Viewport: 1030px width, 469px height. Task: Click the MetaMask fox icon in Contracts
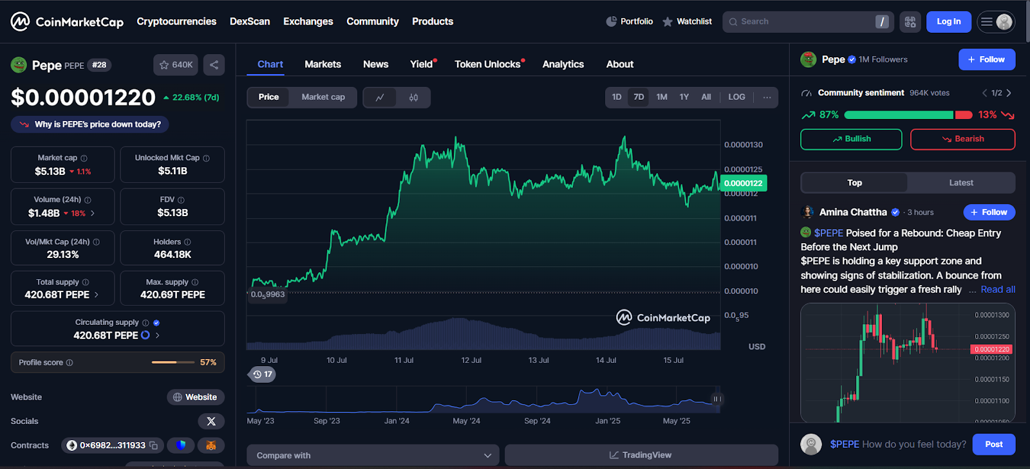pos(211,445)
